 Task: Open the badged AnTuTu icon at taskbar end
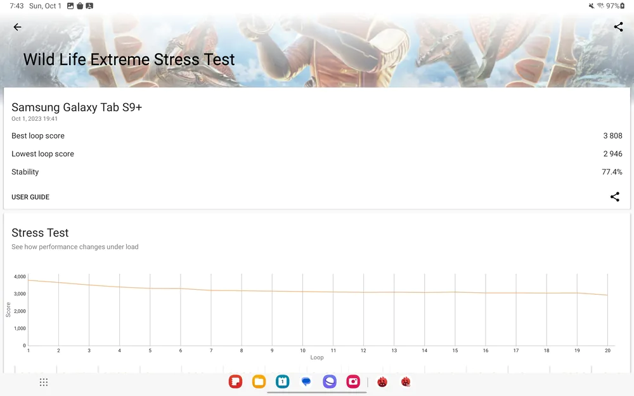(x=406, y=382)
